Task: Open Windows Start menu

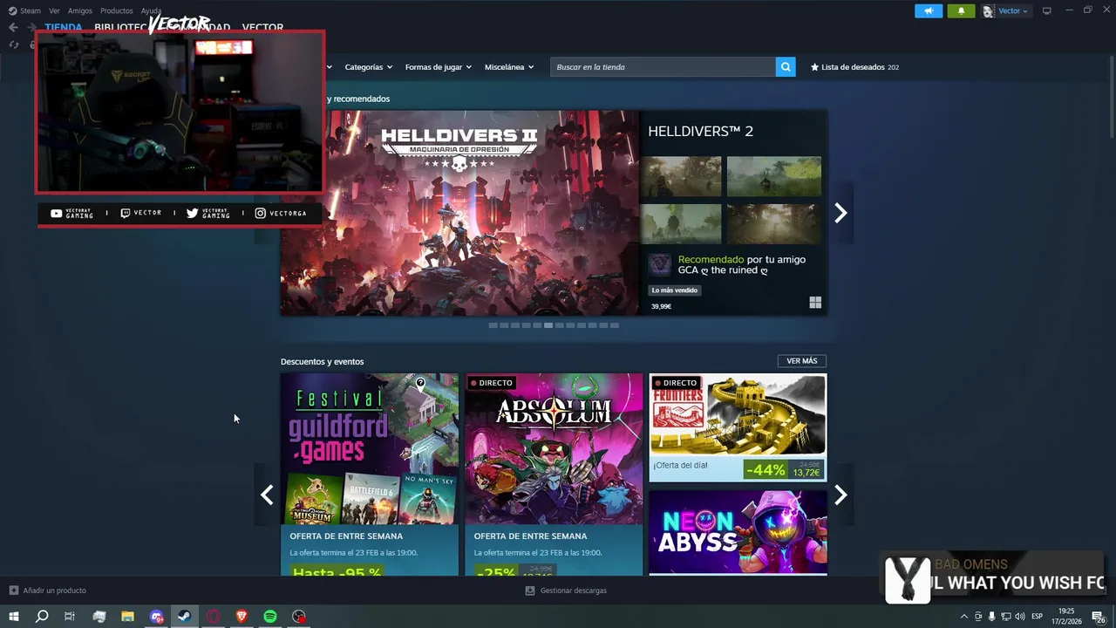Action: [x=13, y=617]
